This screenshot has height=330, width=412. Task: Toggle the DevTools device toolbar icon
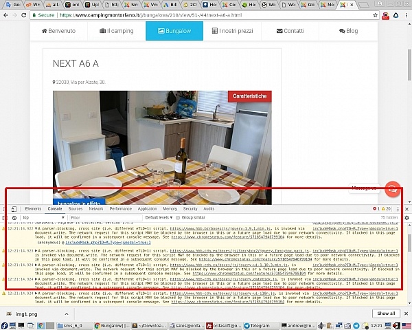14,209
